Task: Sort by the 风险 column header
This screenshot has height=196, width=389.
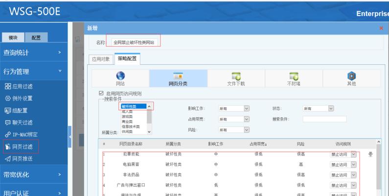Action: [x=301, y=144]
